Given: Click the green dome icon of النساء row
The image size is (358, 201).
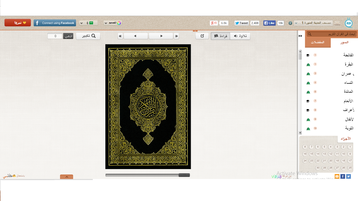Looking at the screenshot, I should pyautogui.click(x=308, y=83).
